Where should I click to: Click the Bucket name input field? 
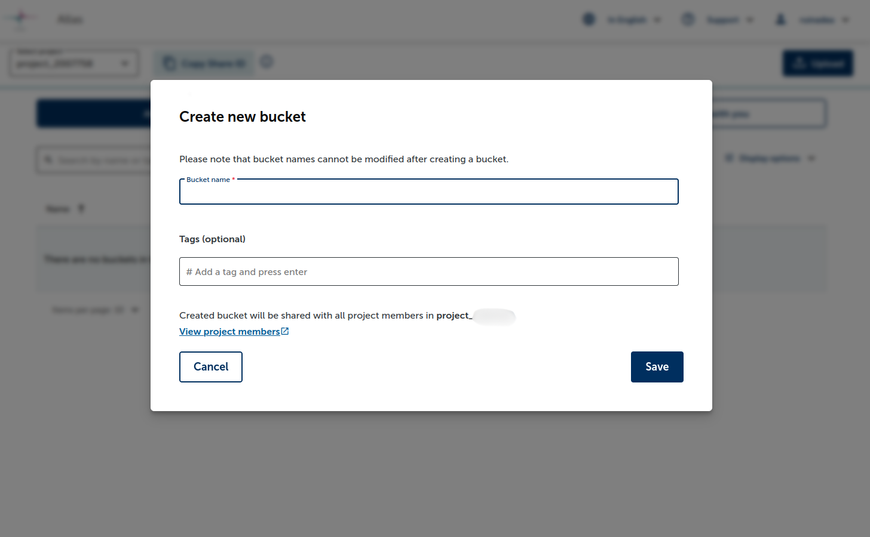[428, 192]
